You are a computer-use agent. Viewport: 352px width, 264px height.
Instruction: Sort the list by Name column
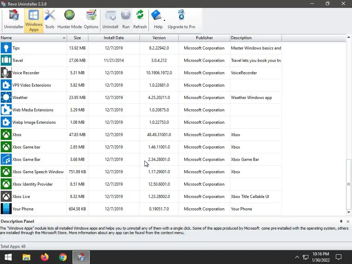click(33, 38)
